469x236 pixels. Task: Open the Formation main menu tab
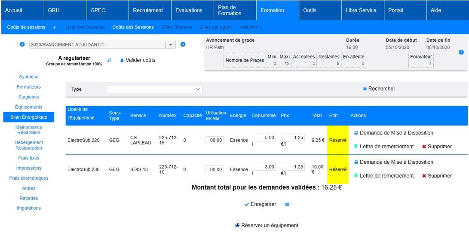click(272, 10)
